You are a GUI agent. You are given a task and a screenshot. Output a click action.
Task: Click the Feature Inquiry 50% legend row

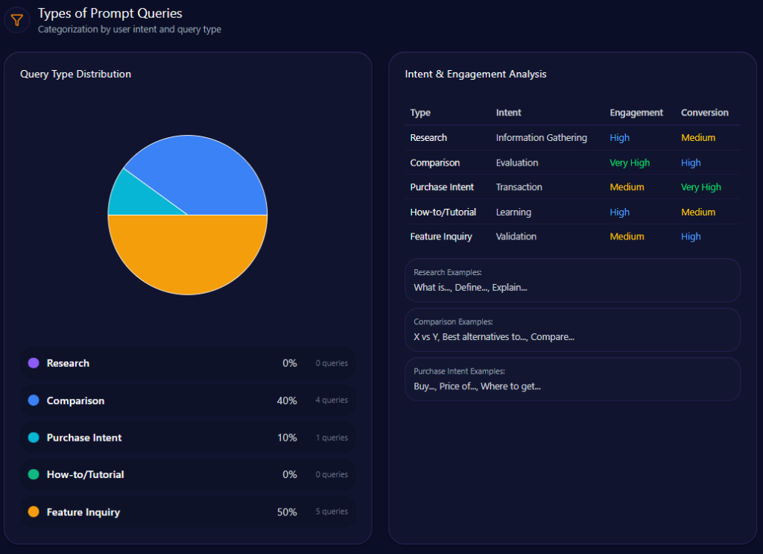point(188,512)
